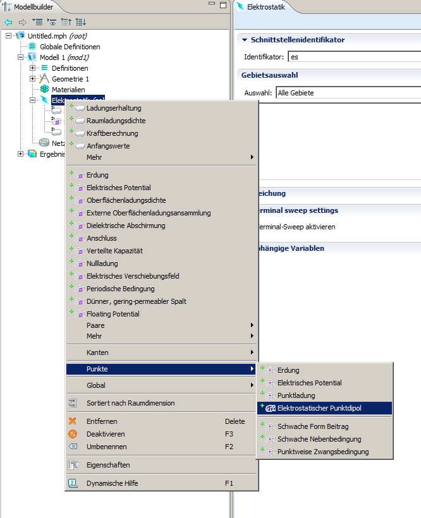The image size is (421, 518).
Task: Open Eigenschaften from the context menu
Action: [107, 465]
